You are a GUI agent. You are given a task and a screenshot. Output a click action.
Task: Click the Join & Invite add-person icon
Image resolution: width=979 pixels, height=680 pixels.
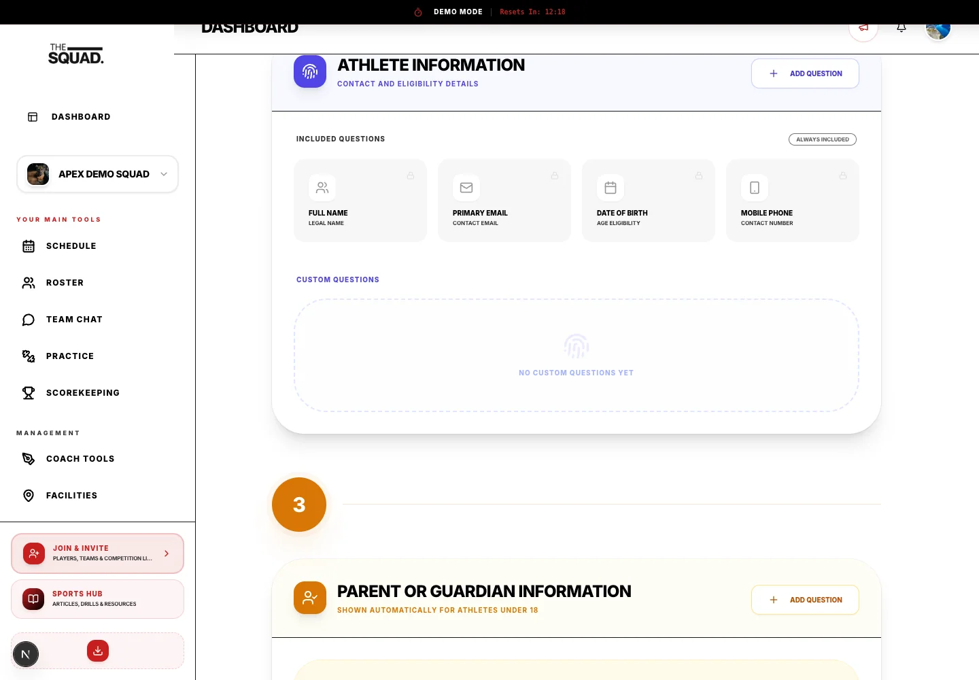tap(34, 554)
